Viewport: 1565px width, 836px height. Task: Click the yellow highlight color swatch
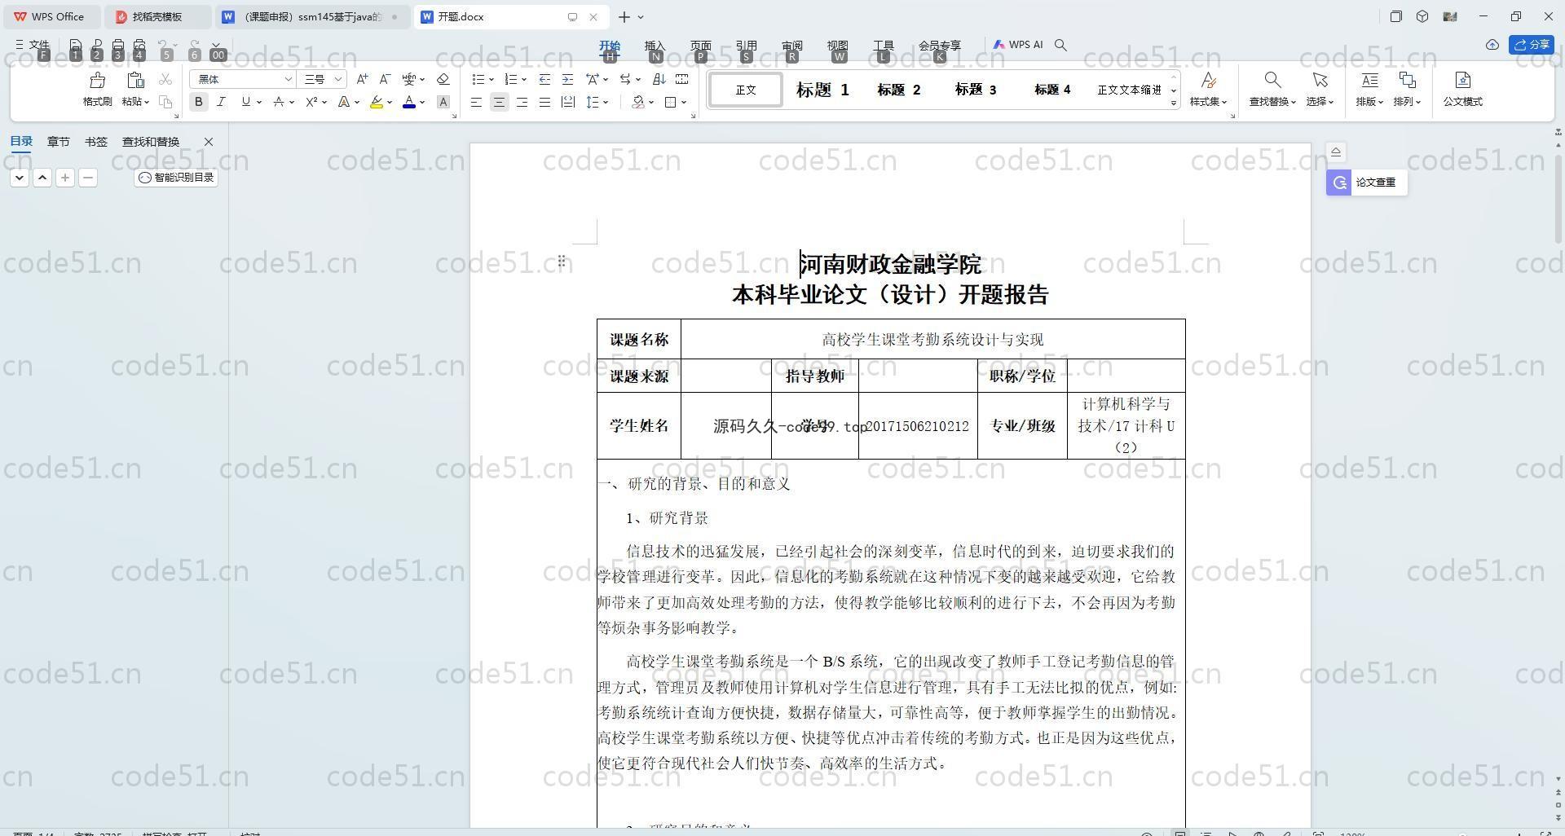[376, 102]
